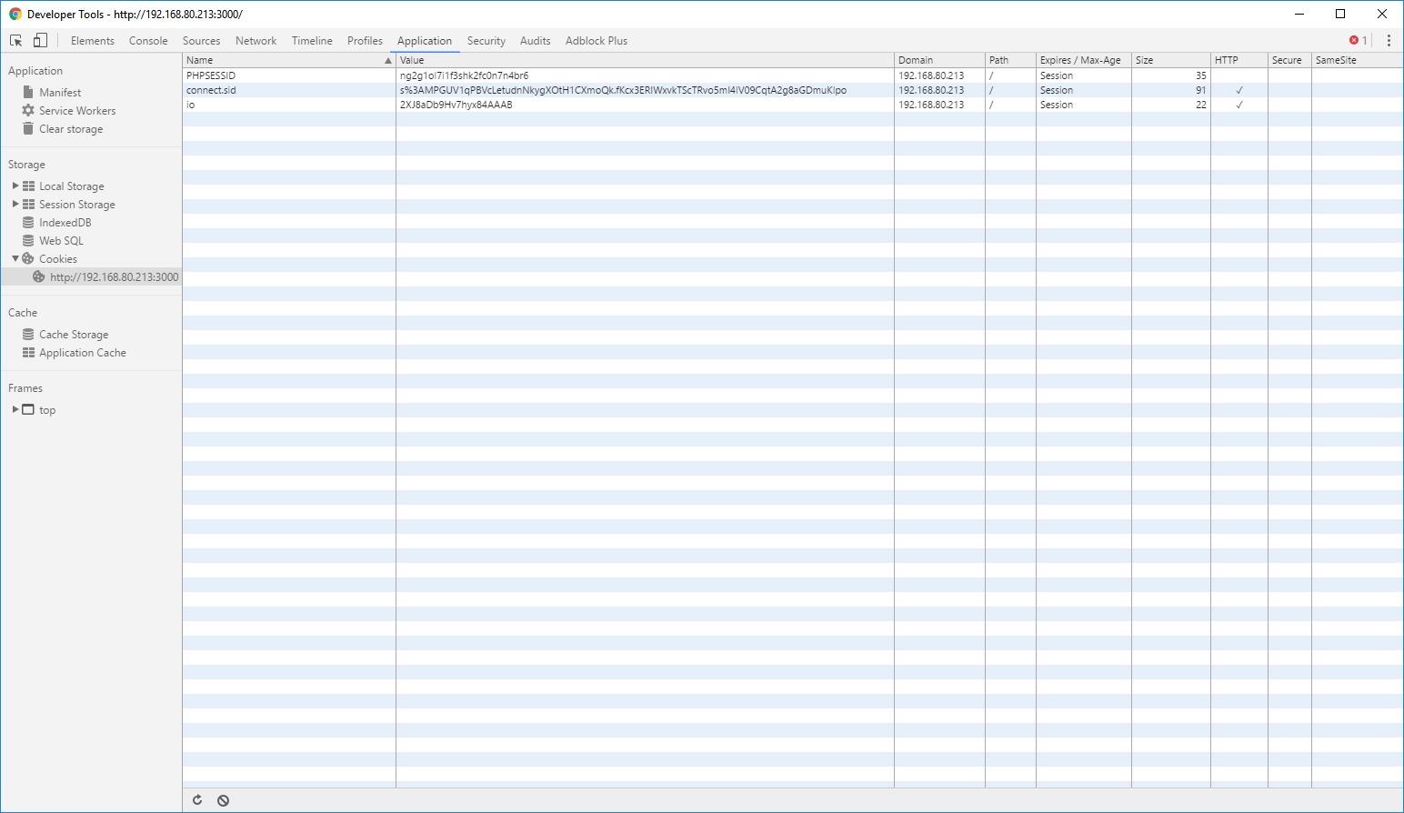The width and height of the screenshot is (1404, 813).
Task: Sort by the HTTP column header
Action: (1239, 60)
